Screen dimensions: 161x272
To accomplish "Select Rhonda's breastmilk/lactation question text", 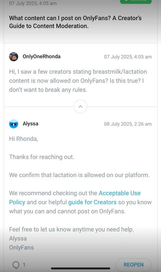I will 78,81.
